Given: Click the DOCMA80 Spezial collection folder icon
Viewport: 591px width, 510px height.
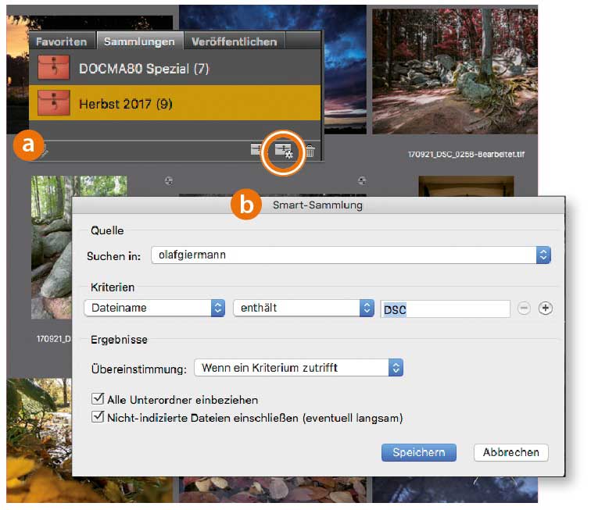Looking at the screenshot, I should point(53,68).
